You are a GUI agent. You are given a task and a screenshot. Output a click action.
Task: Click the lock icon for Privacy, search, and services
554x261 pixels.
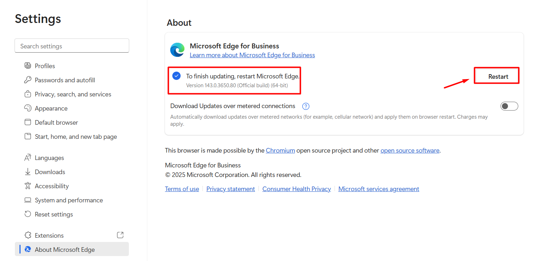pos(28,94)
